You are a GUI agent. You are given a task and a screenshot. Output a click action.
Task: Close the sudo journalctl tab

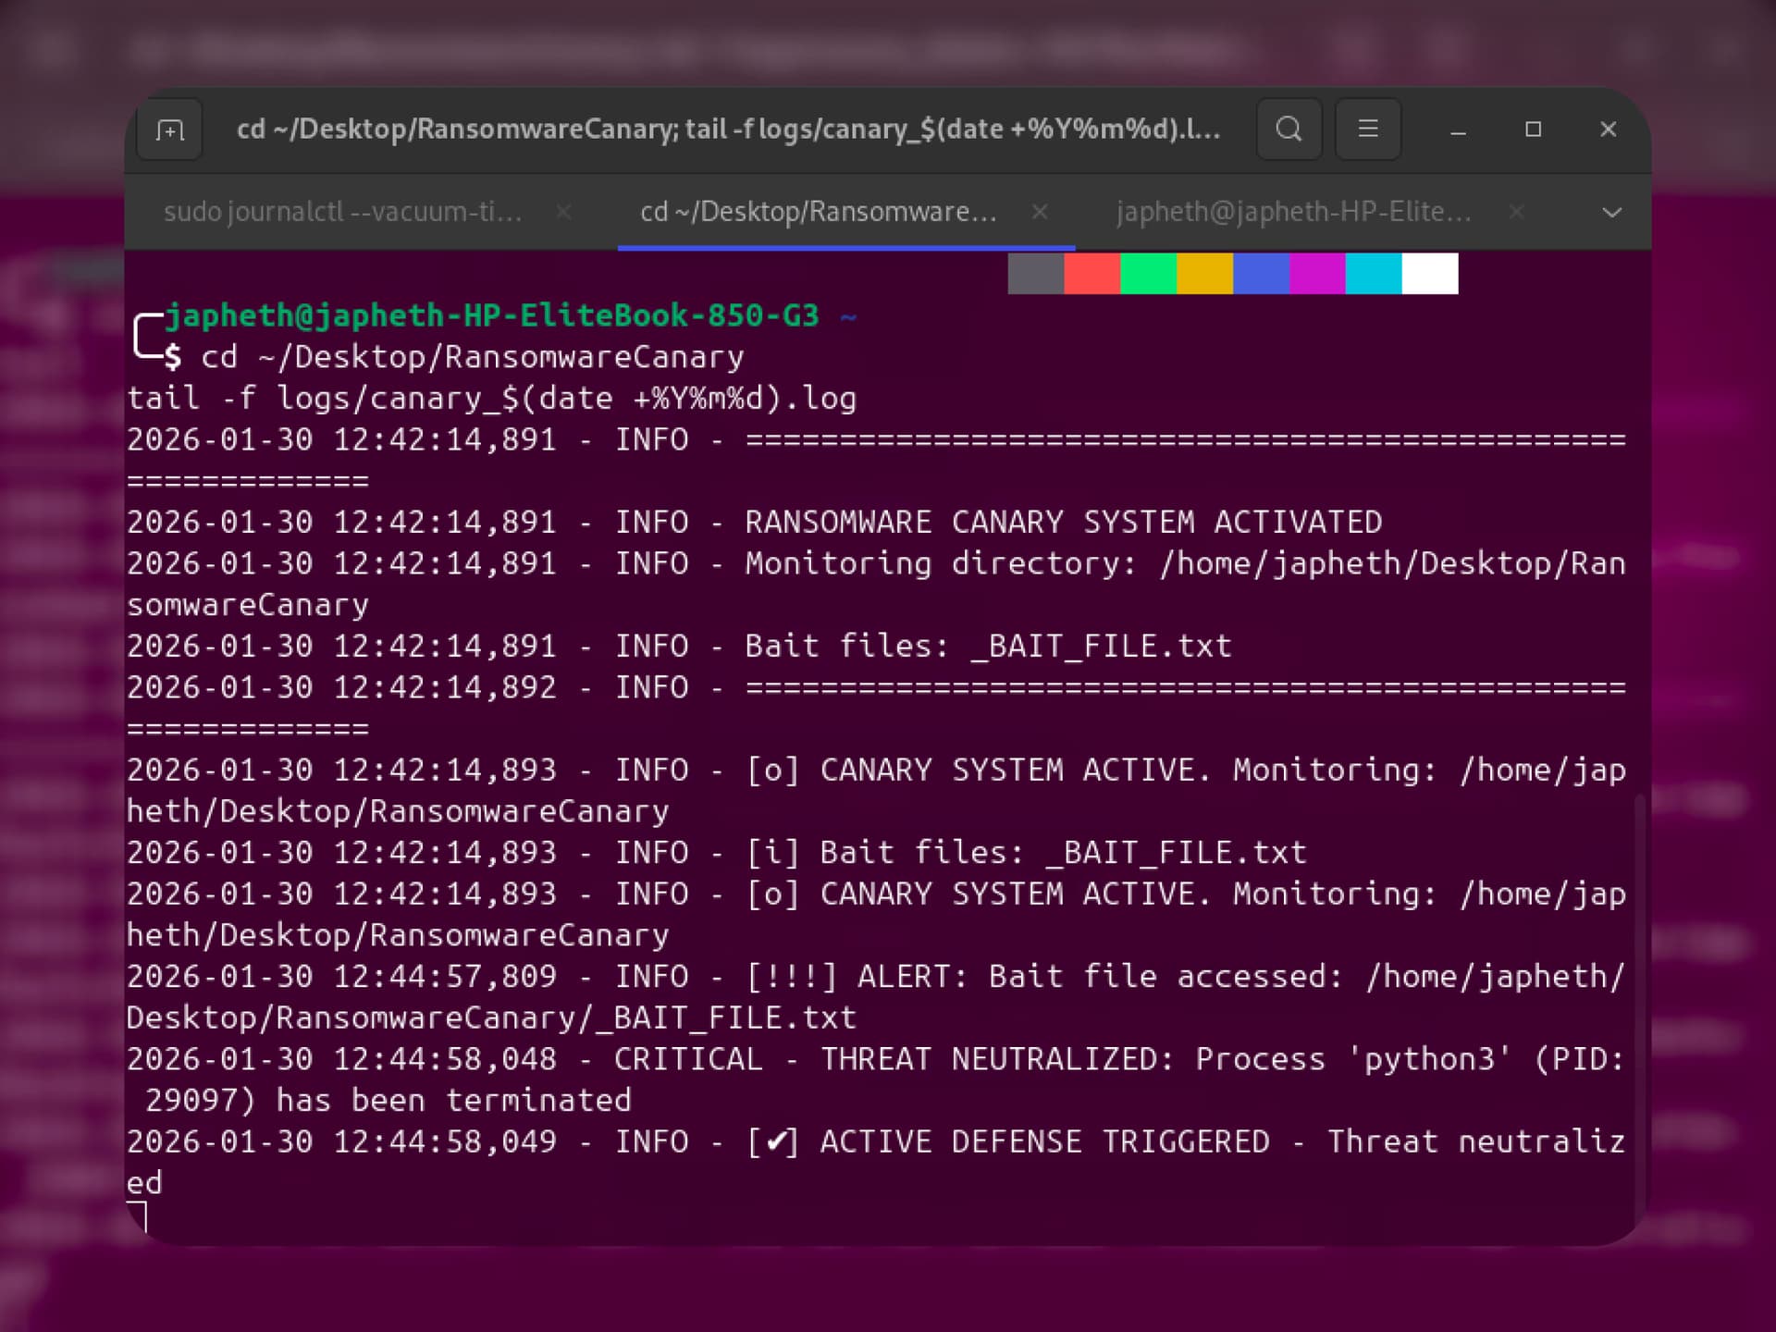[x=563, y=213]
